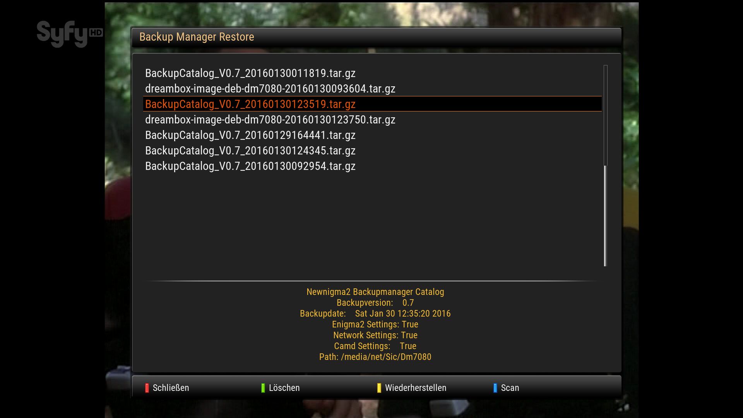
Task: Restore the backup with Wiederherstellen
Action: (x=416, y=388)
